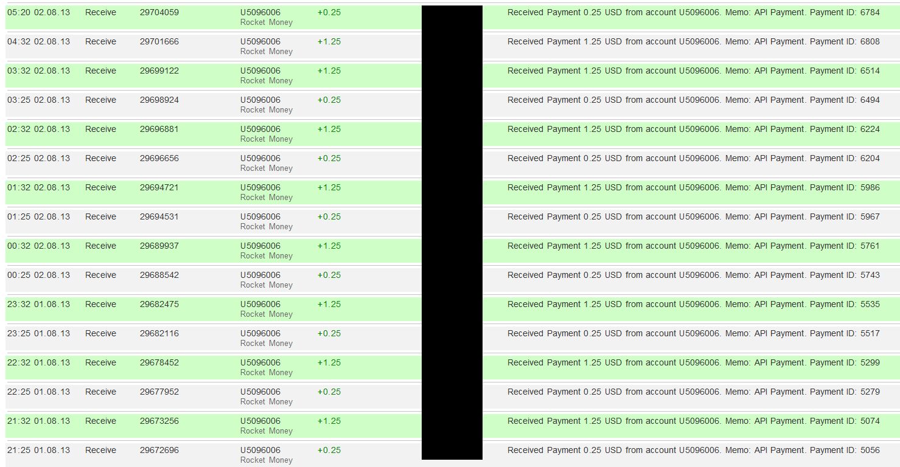The width and height of the screenshot is (900, 467).
Task: Select batch number 29704059
Action: [x=159, y=12]
